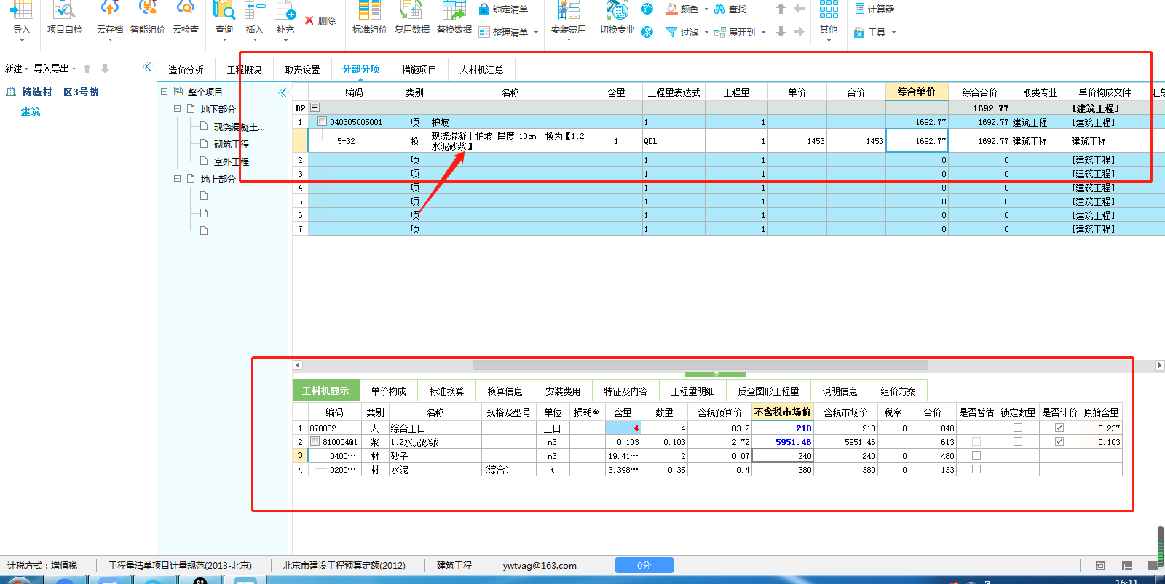Click the toolbar right arrow

click(799, 32)
